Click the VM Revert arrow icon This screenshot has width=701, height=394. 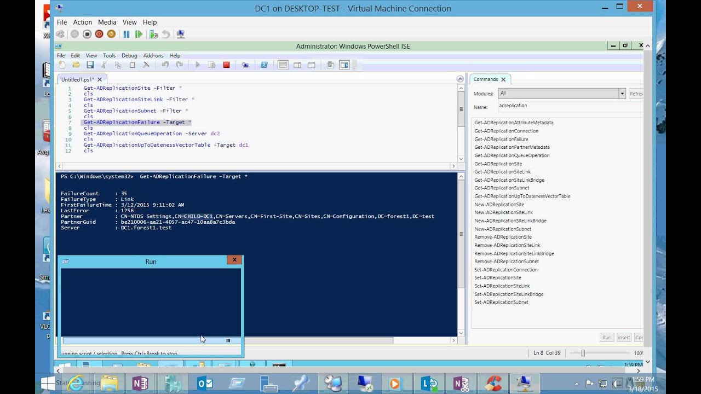pos(166,34)
